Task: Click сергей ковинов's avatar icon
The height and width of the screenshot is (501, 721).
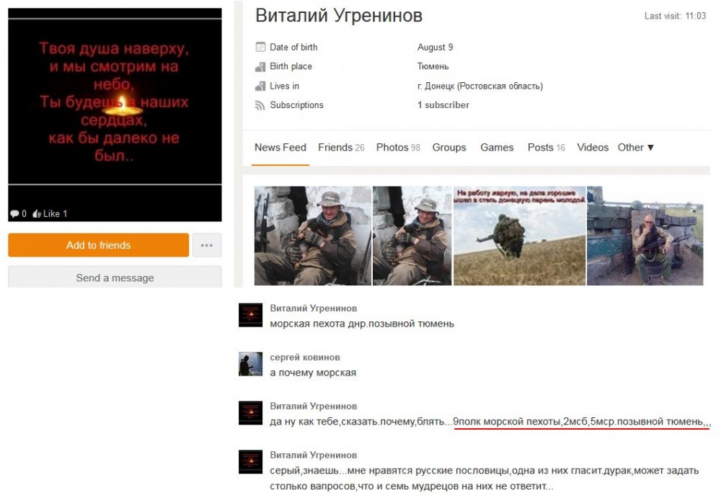Action: [x=251, y=364]
